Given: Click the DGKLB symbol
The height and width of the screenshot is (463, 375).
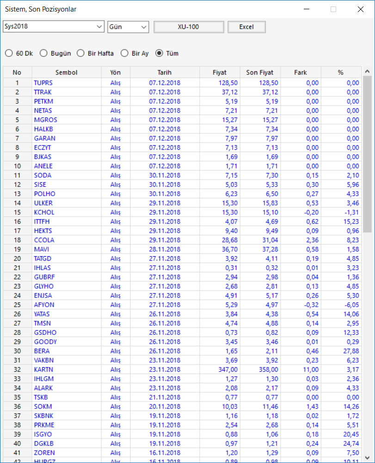Looking at the screenshot, I should pyautogui.click(x=44, y=444).
